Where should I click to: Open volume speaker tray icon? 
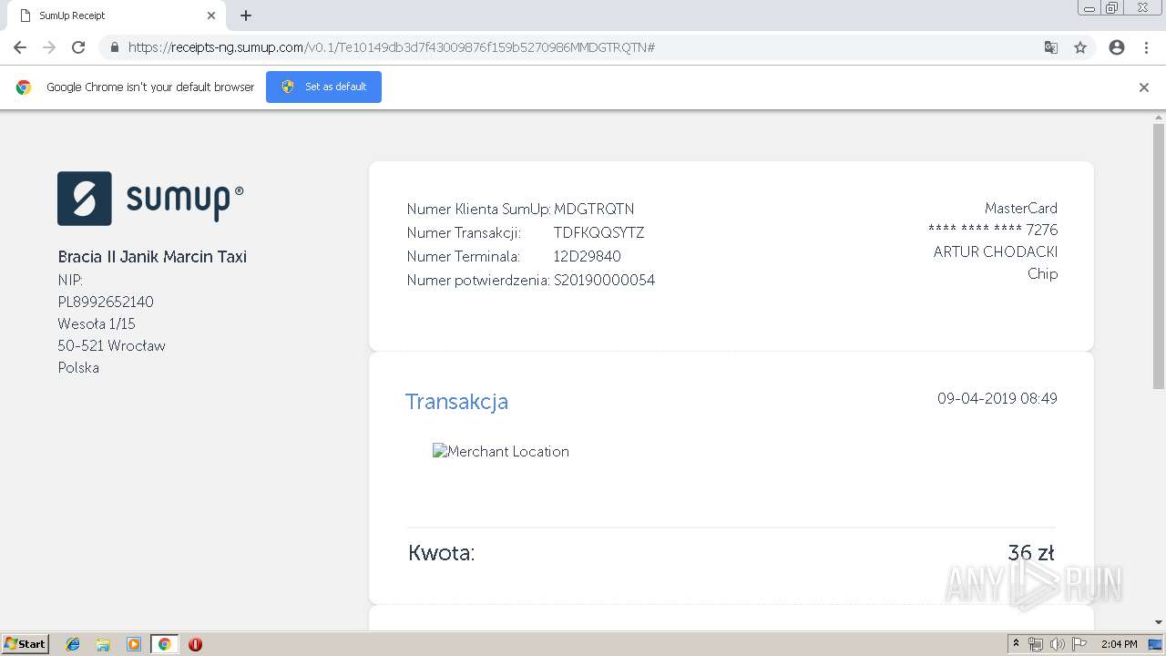click(1058, 644)
